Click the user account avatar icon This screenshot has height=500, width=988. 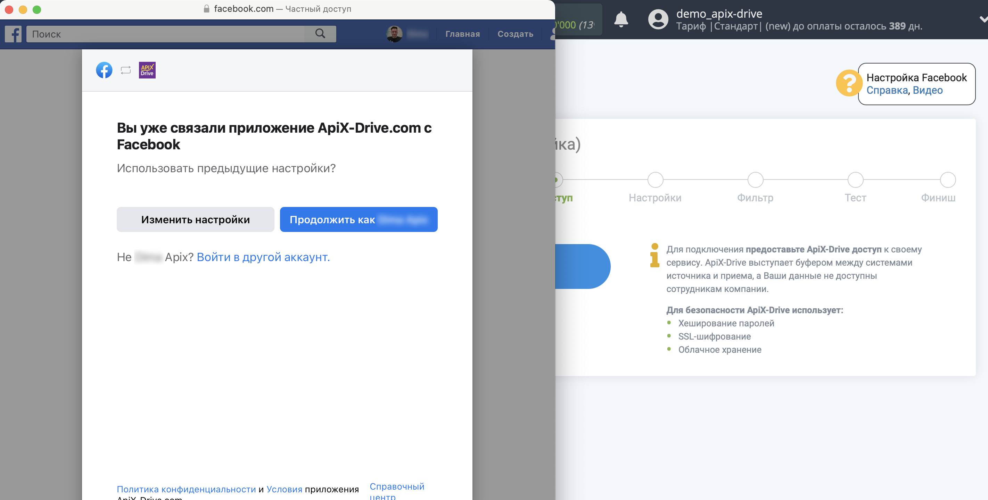coord(658,19)
